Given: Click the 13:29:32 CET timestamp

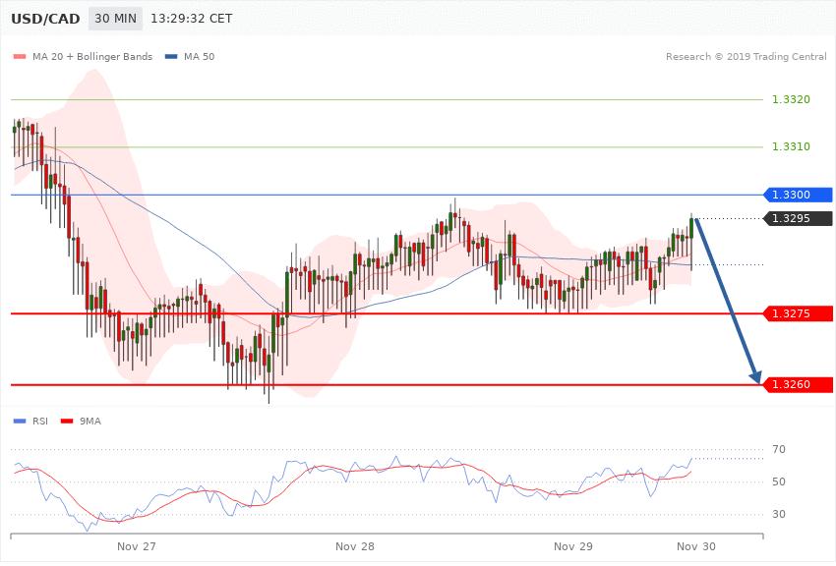Looking at the screenshot, I should 192,19.
